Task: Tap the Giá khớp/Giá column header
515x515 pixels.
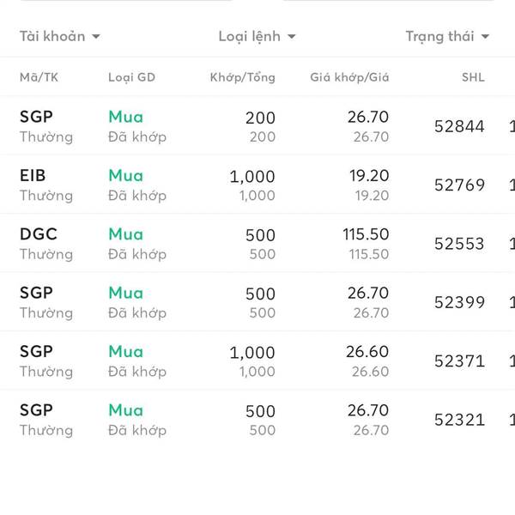Action: coord(349,77)
